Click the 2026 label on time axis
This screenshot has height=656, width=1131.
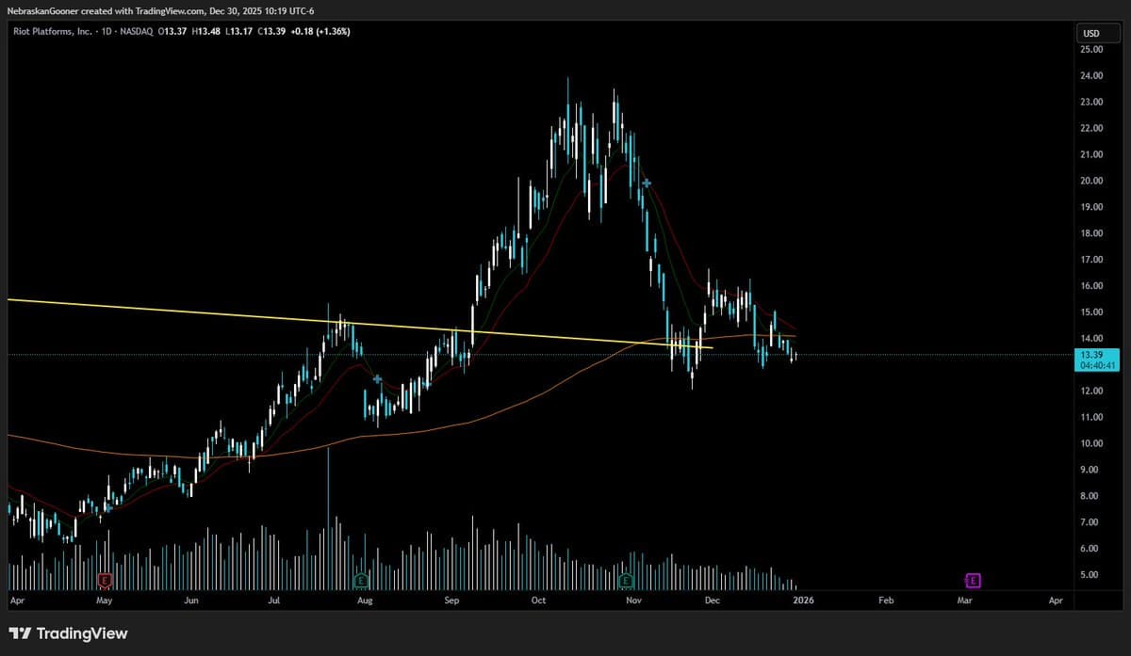click(x=803, y=600)
